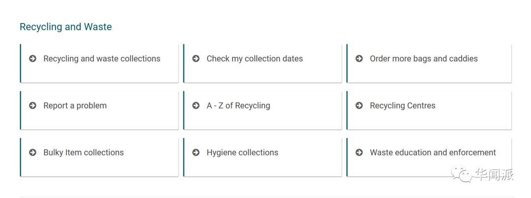The width and height of the screenshot is (531, 198).
Task: Click arrow icon next to Recycling Centres
Action: [359, 106]
